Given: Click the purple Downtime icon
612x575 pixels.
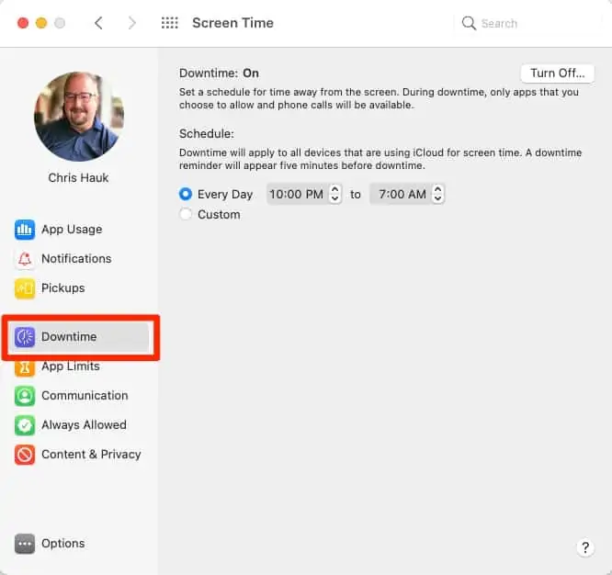Looking at the screenshot, I should pyautogui.click(x=25, y=337).
